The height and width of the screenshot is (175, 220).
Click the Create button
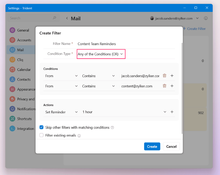pos(152,146)
